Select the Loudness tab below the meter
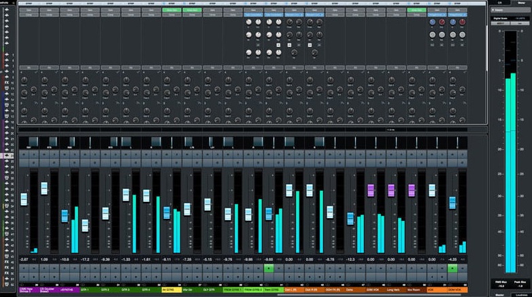Image resolution: width=532 pixels, height=297 pixels. tap(521, 295)
